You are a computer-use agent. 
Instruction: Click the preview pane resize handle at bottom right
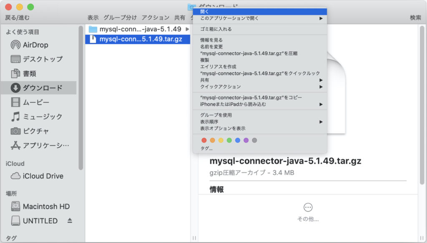coord(422,238)
